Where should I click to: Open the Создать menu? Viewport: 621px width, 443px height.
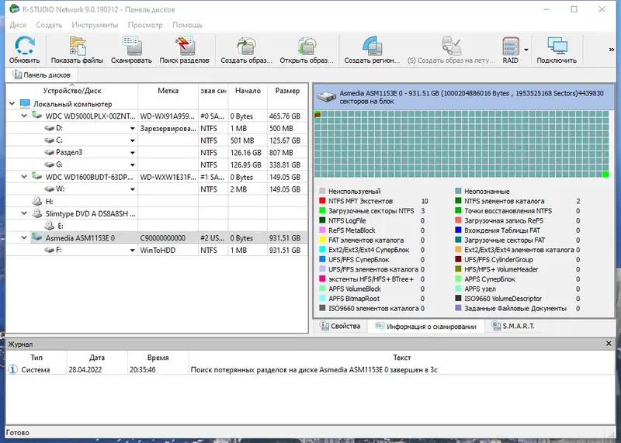point(49,25)
